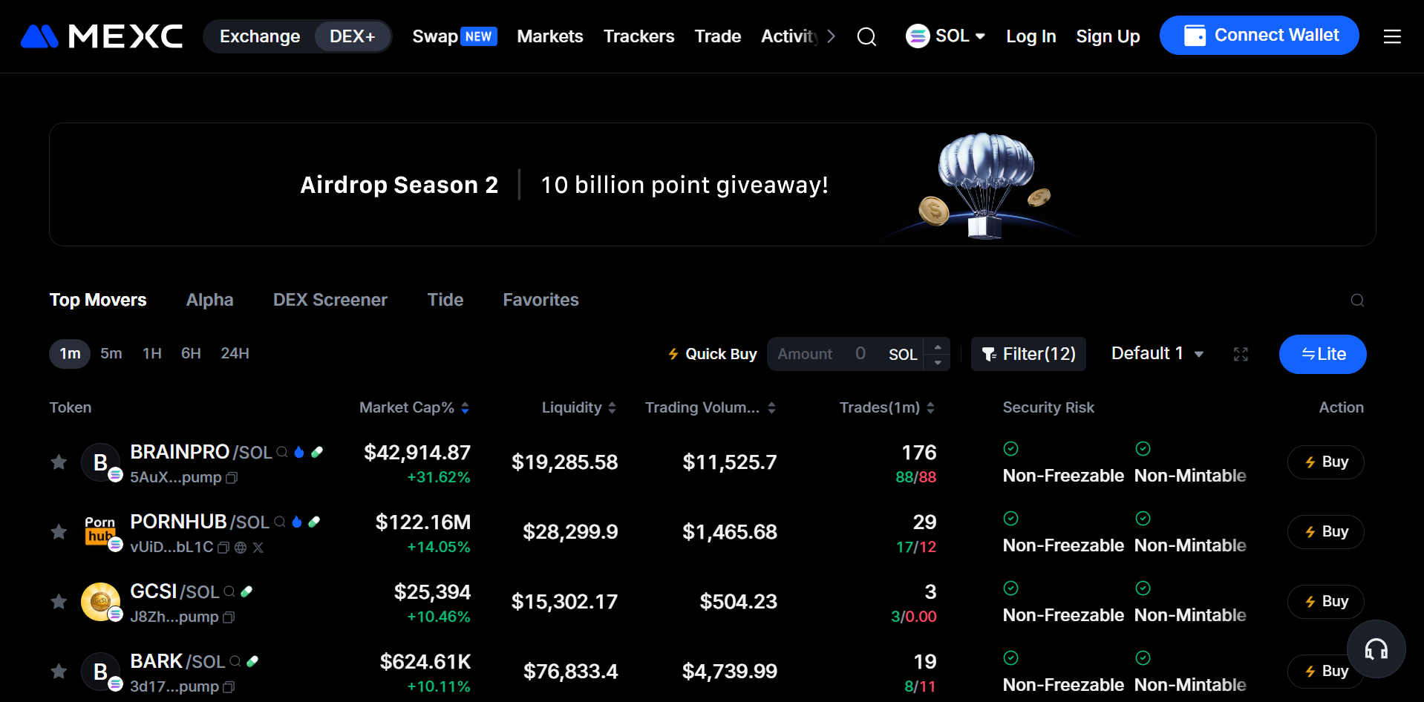Open PORNHUB X (Twitter) icon
Viewport: 1424px width, 702px height.
258,548
